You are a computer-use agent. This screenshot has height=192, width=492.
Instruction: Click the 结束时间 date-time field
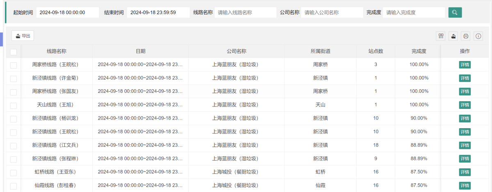click(158, 12)
